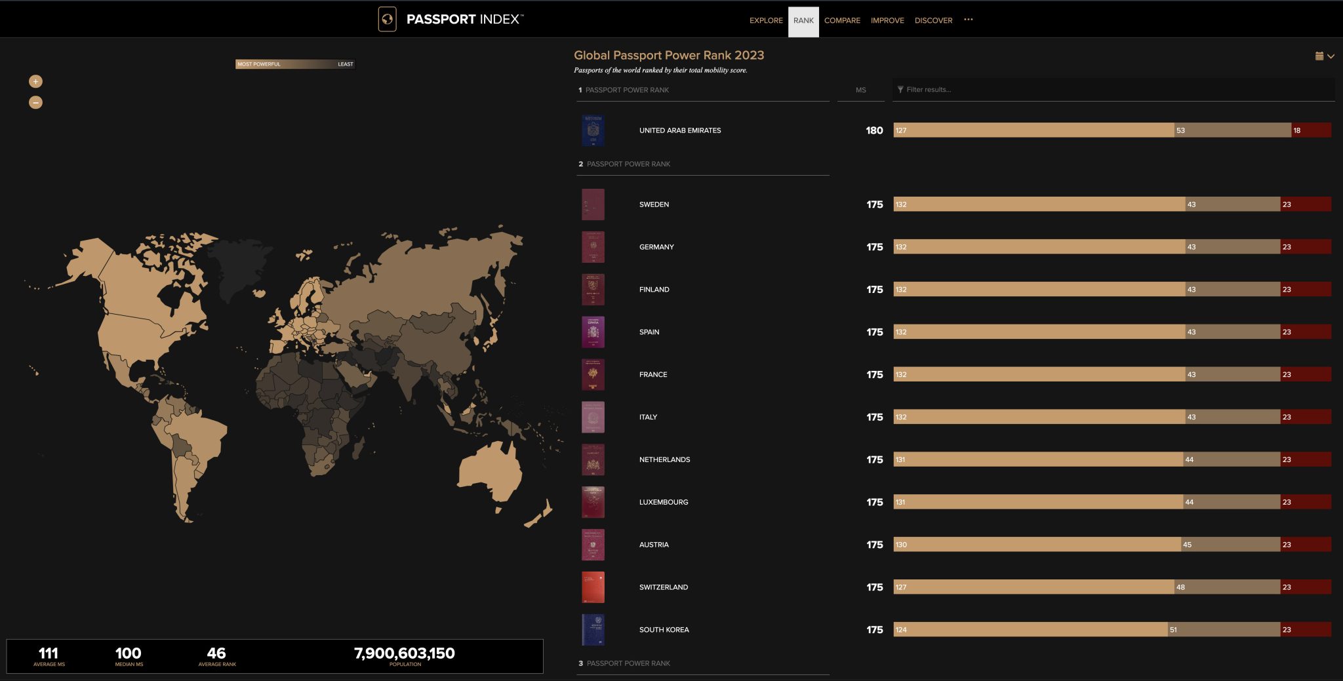1343x681 pixels.
Task: Open SOUTH KOREA country name
Action: 664,630
